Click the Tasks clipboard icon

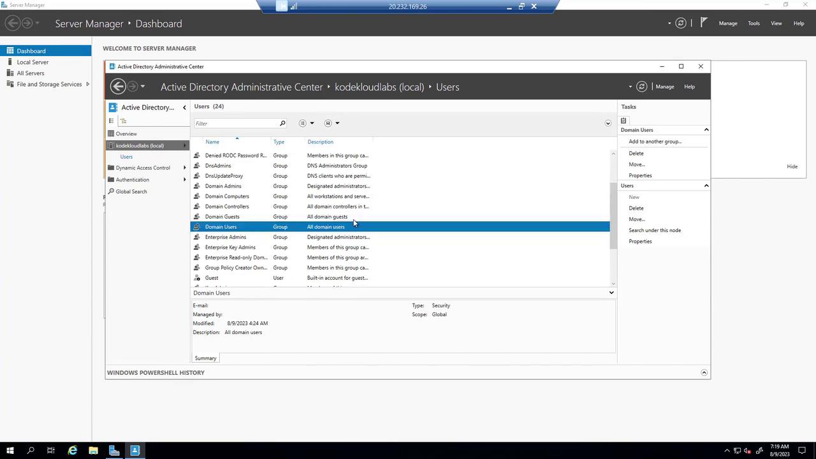[x=623, y=120]
